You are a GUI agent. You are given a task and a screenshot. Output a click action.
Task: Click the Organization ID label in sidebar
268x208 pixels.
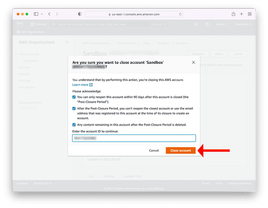pos(30,103)
